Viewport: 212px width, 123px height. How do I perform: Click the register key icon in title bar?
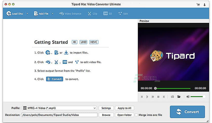(x=205, y=5)
